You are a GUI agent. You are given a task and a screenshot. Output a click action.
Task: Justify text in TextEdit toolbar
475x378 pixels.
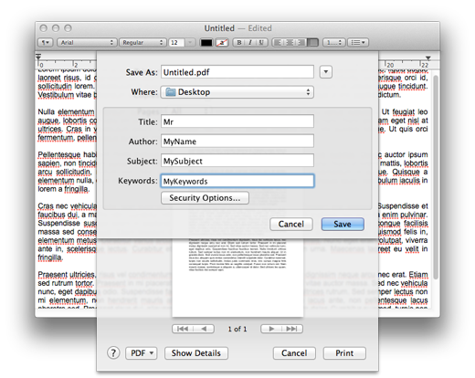pos(312,42)
